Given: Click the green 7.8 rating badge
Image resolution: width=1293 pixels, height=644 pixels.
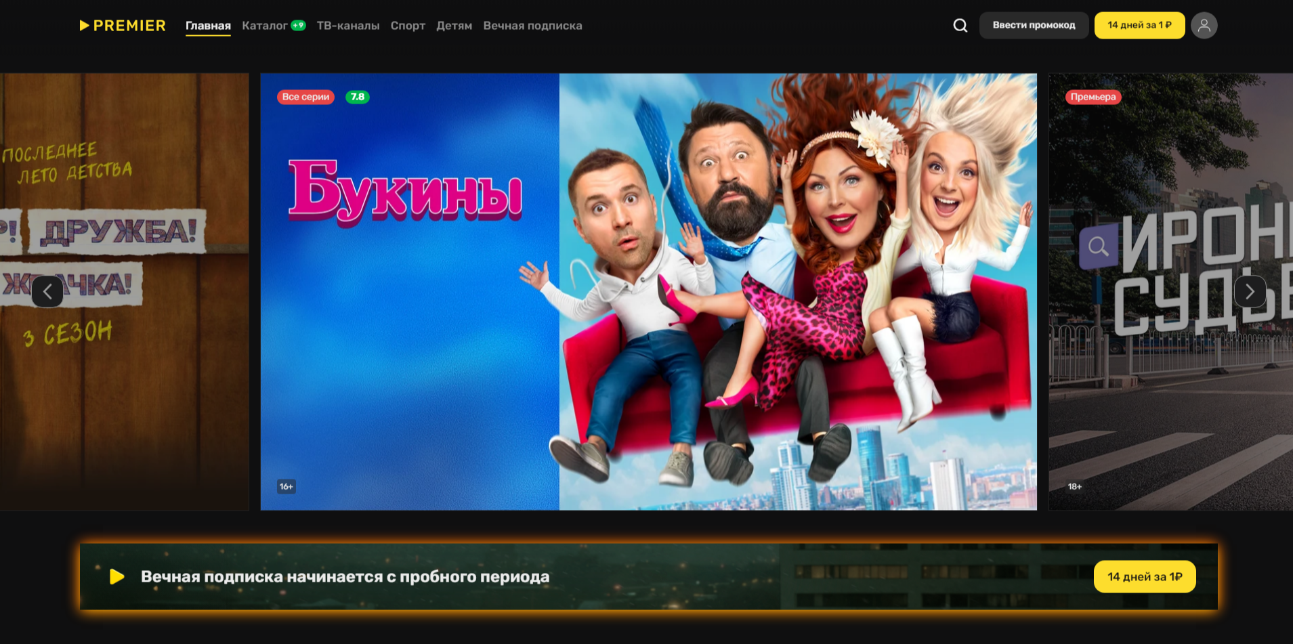Looking at the screenshot, I should (357, 97).
